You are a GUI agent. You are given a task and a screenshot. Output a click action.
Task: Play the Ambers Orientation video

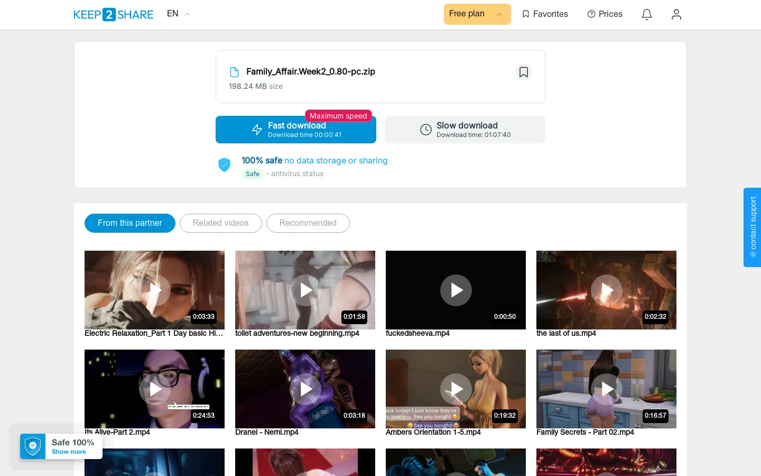(456, 389)
